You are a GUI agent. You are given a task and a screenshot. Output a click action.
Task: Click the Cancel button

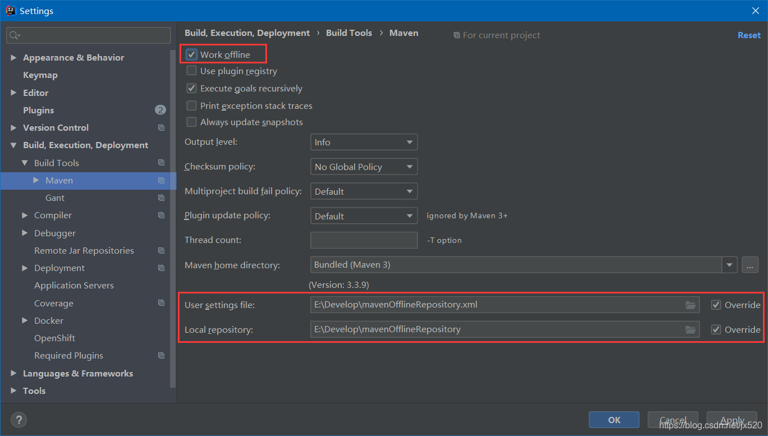pyautogui.click(x=673, y=420)
